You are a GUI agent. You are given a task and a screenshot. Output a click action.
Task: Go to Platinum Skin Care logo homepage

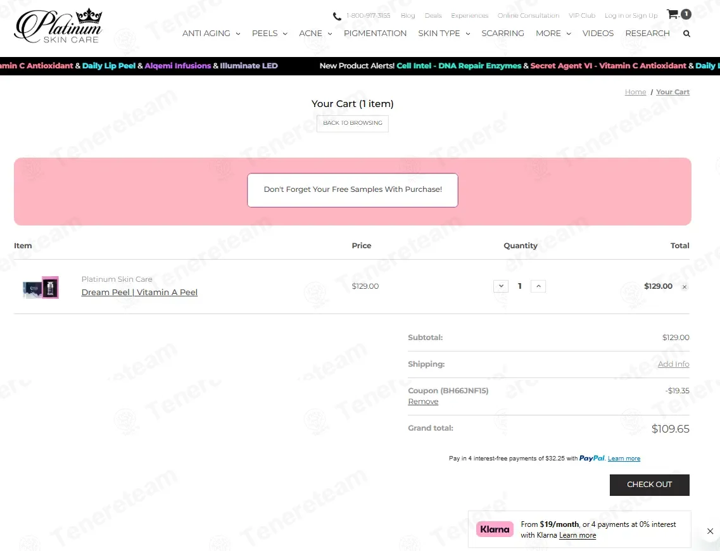pyautogui.click(x=58, y=26)
